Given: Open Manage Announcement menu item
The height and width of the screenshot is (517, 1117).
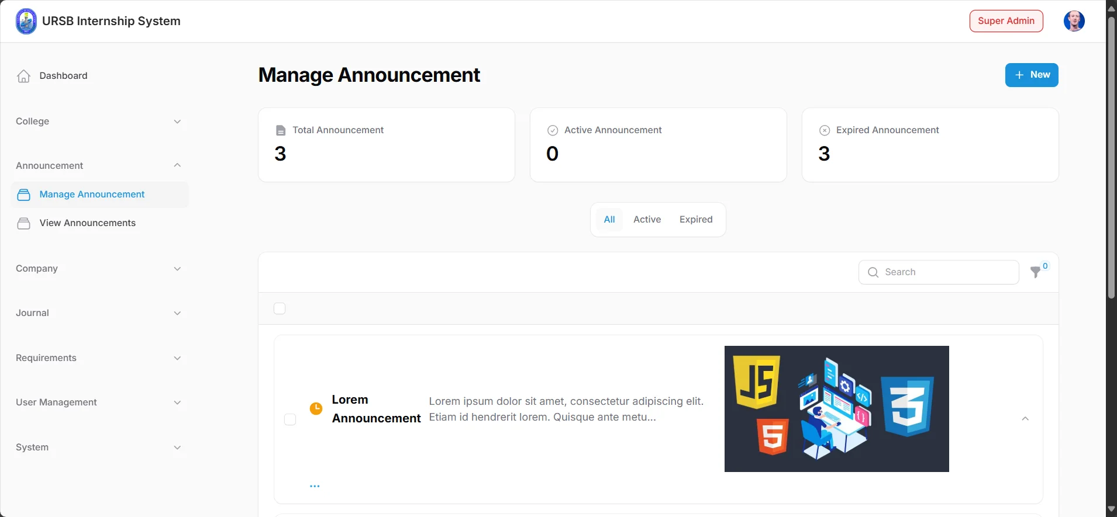Looking at the screenshot, I should [x=99, y=195].
